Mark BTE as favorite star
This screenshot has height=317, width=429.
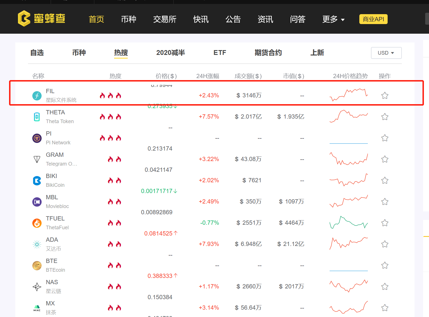pyautogui.click(x=385, y=265)
